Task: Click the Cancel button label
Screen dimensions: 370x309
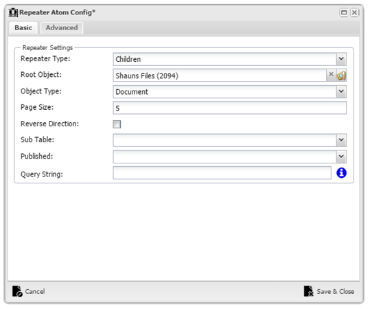Action: tap(35, 292)
